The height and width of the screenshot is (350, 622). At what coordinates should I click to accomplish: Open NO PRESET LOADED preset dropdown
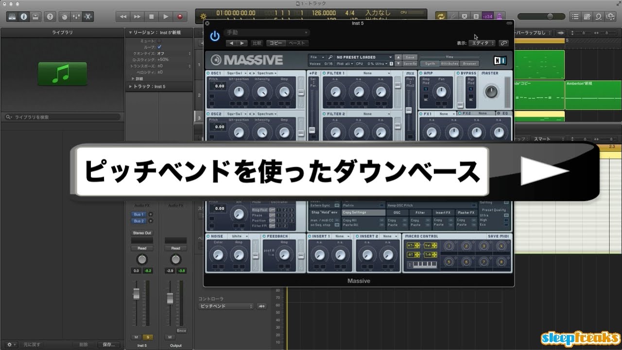[363, 57]
